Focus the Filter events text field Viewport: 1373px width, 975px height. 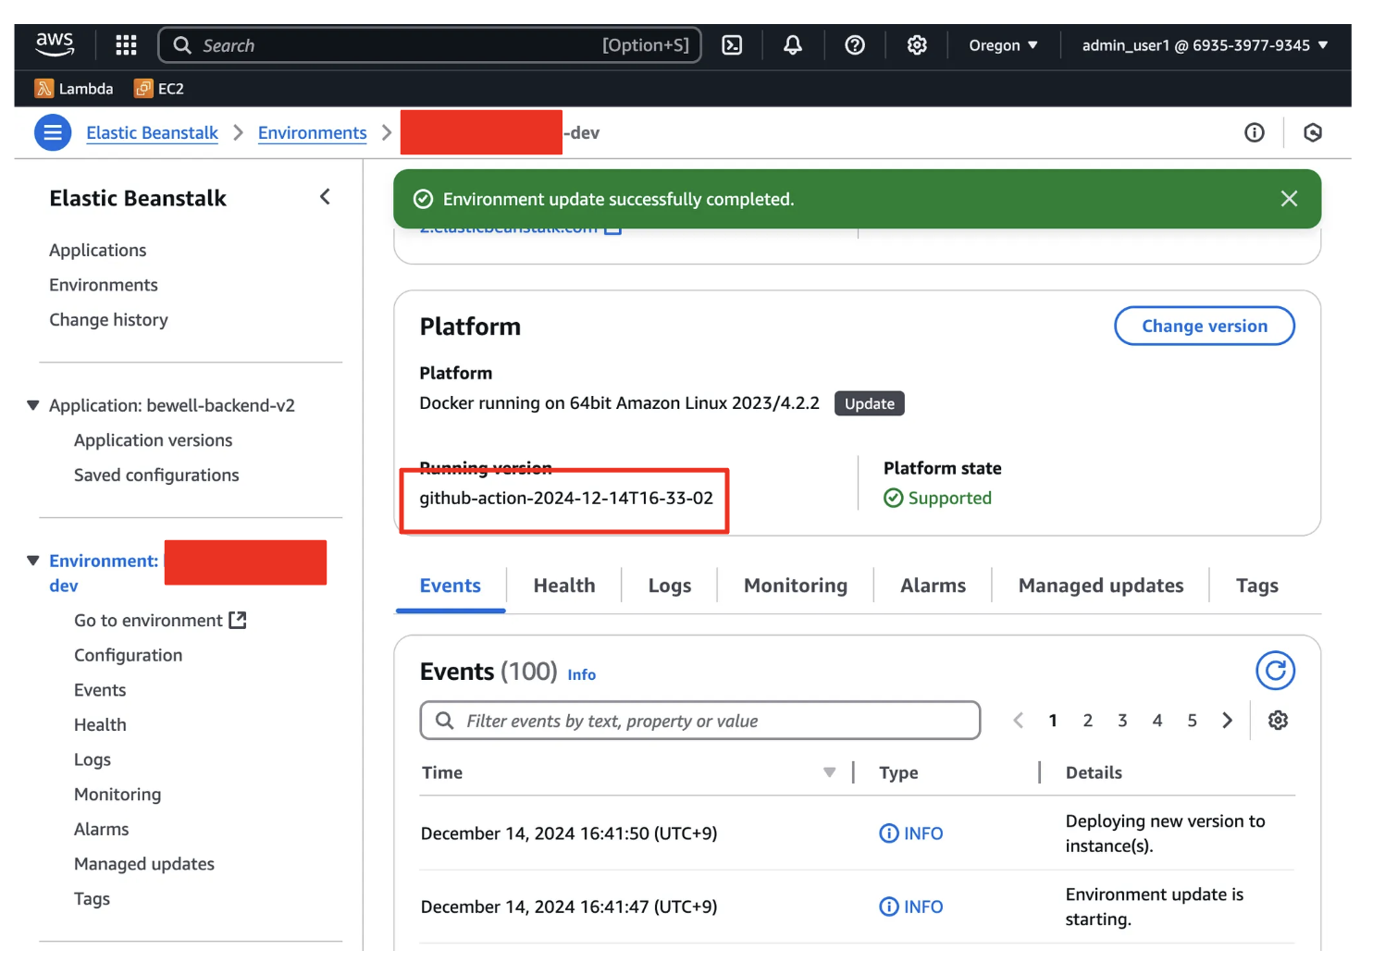[x=700, y=720]
